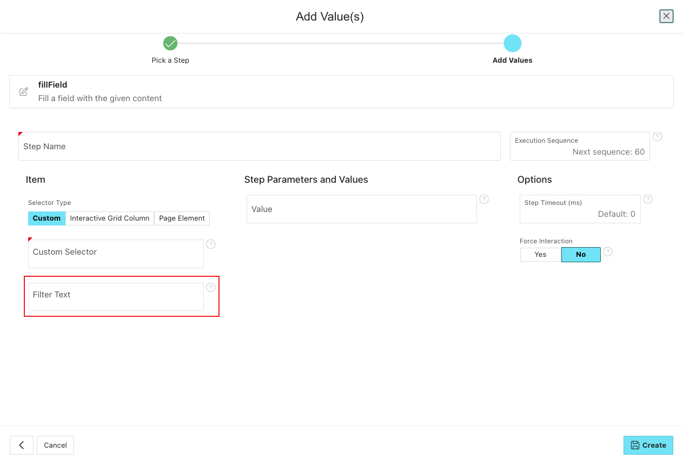This screenshot has height=465, width=683.
Task: Choose Page Element selector type
Action: (x=182, y=218)
